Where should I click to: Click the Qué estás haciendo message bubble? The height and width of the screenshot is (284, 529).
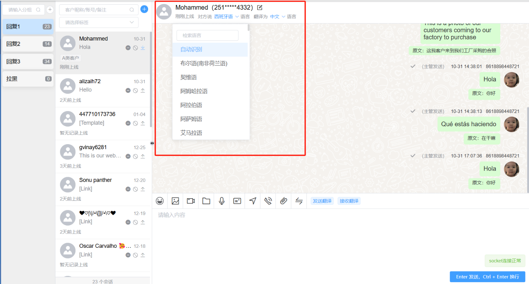point(468,124)
